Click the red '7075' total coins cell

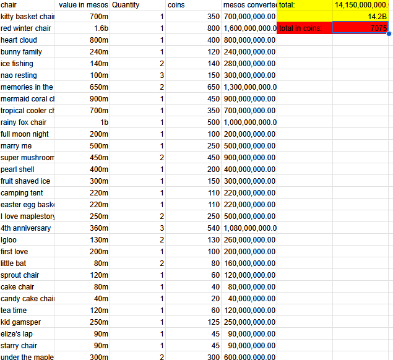[360, 28]
